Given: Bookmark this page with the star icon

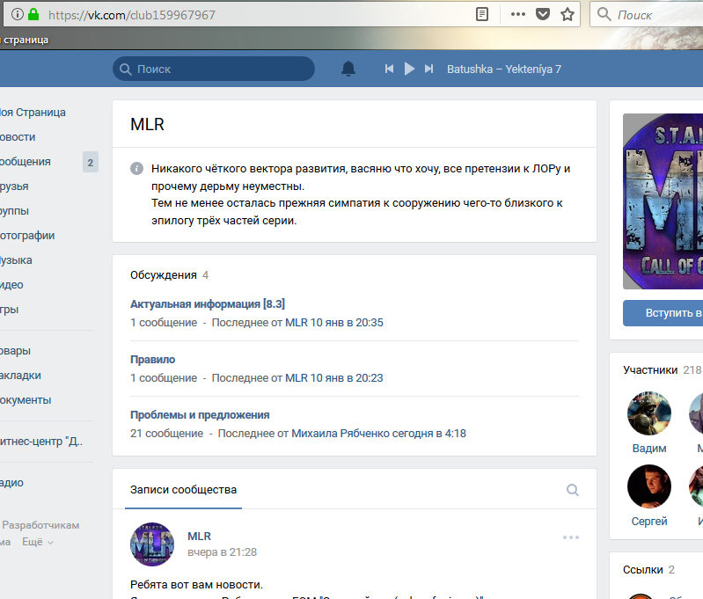Looking at the screenshot, I should [568, 14].
